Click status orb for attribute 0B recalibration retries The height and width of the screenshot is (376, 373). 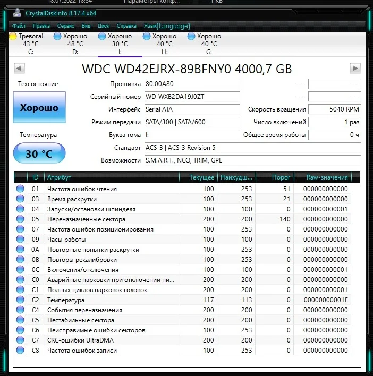click(20, 260)
